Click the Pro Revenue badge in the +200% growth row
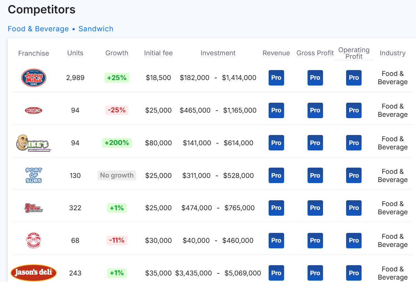The width and height of the screenshot is (416, 282). click(x=276, y=143)
